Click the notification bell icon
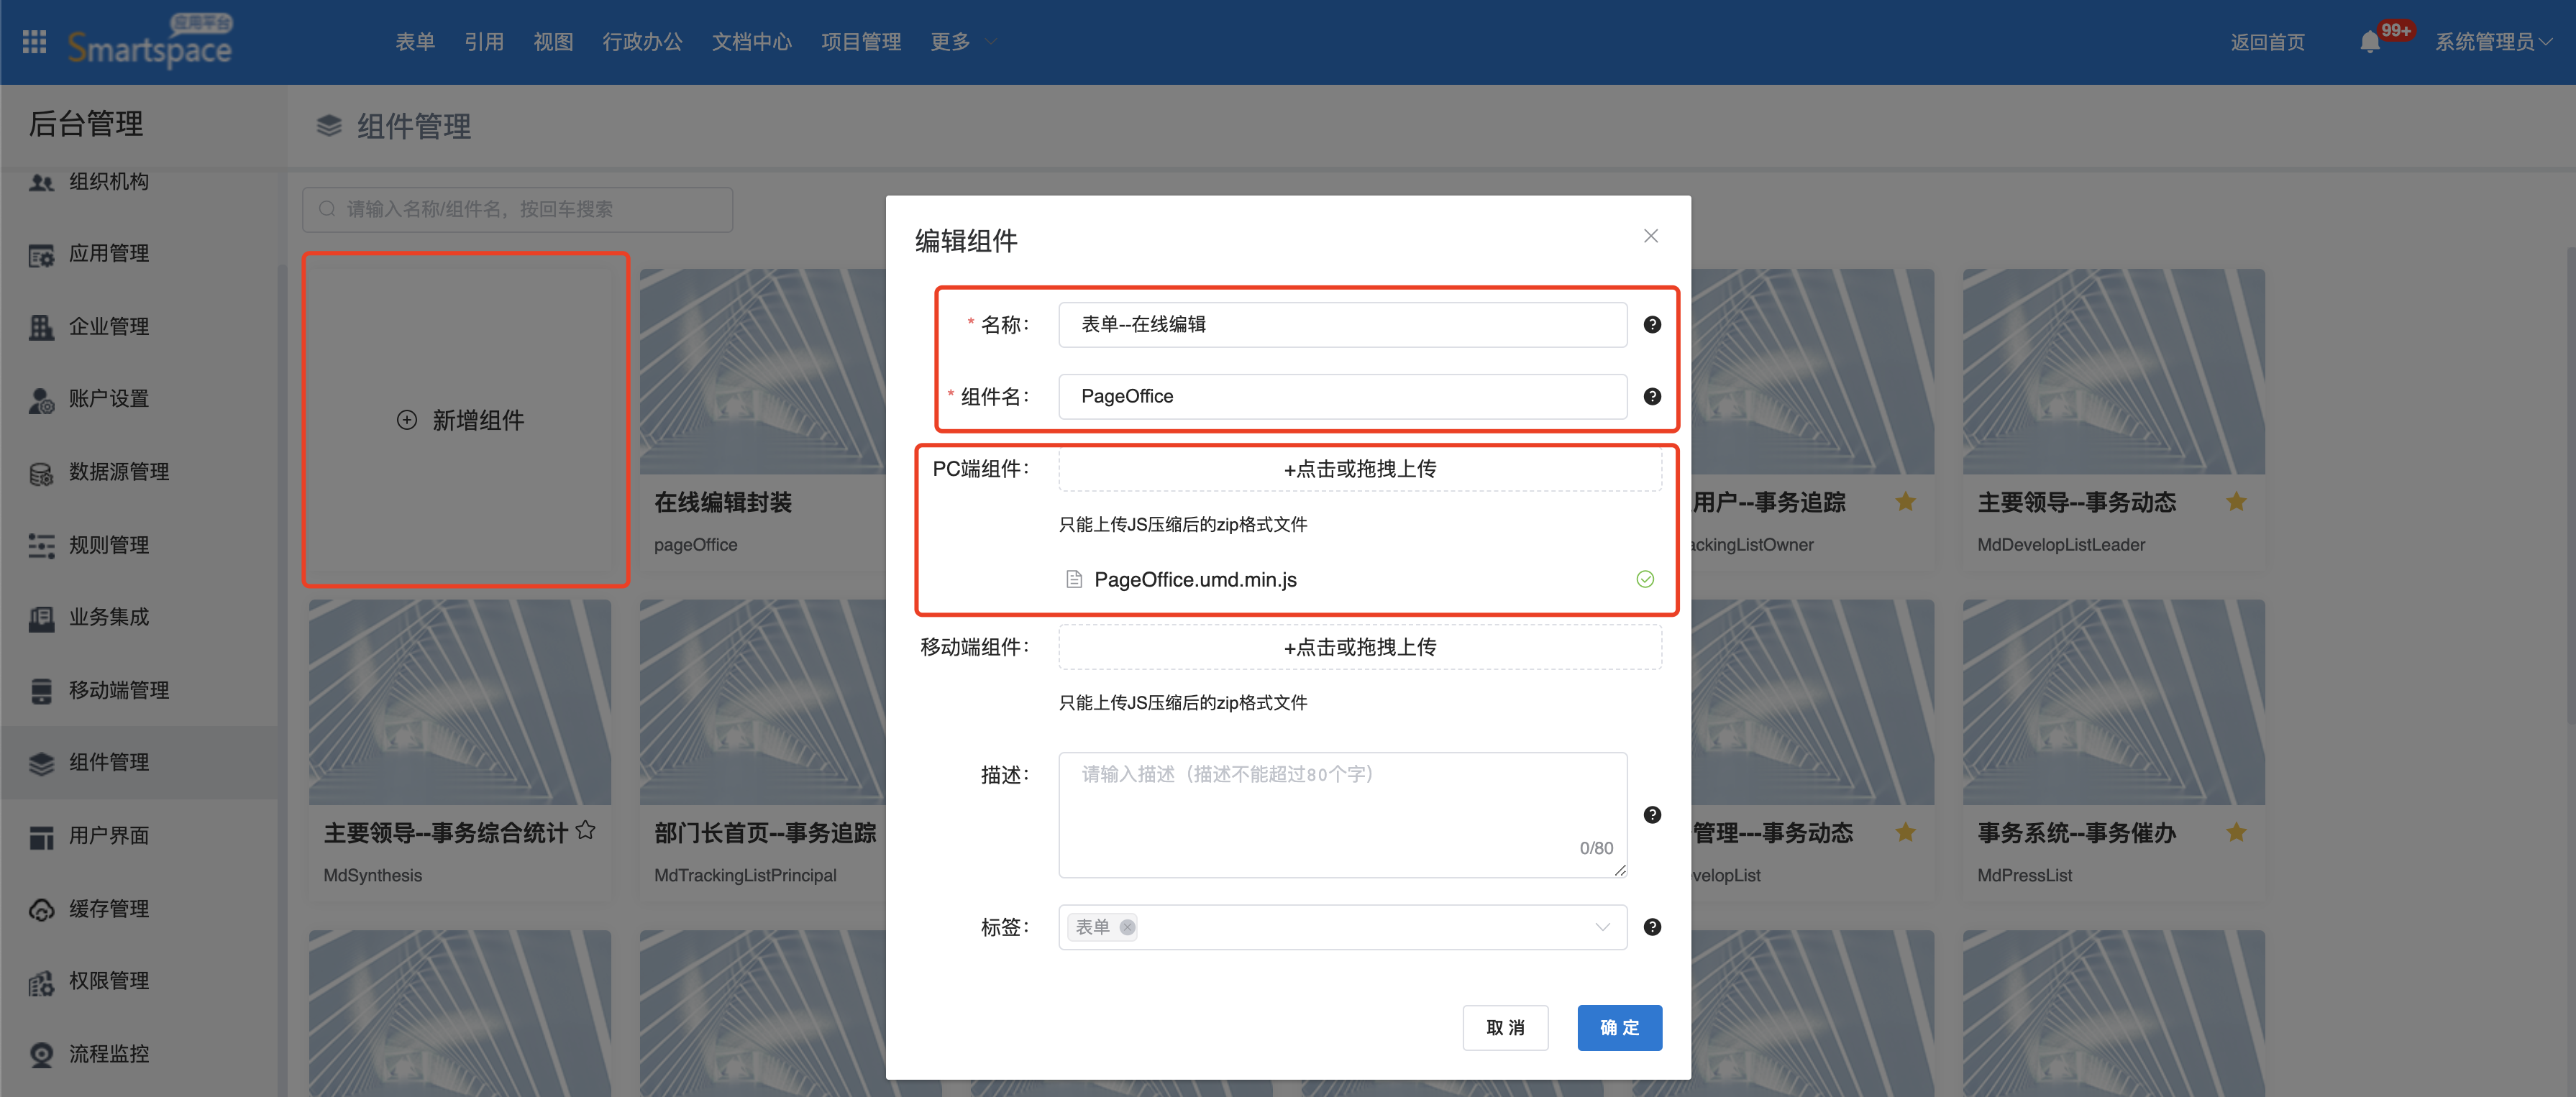2576x1097 pixels. click(2369, 42)
